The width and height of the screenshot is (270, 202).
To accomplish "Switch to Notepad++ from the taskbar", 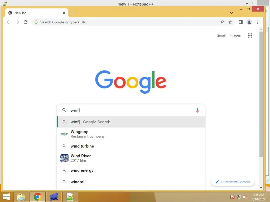I will coord(70,197).
